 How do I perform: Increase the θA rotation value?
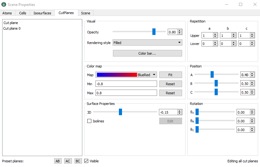(252, 111)
